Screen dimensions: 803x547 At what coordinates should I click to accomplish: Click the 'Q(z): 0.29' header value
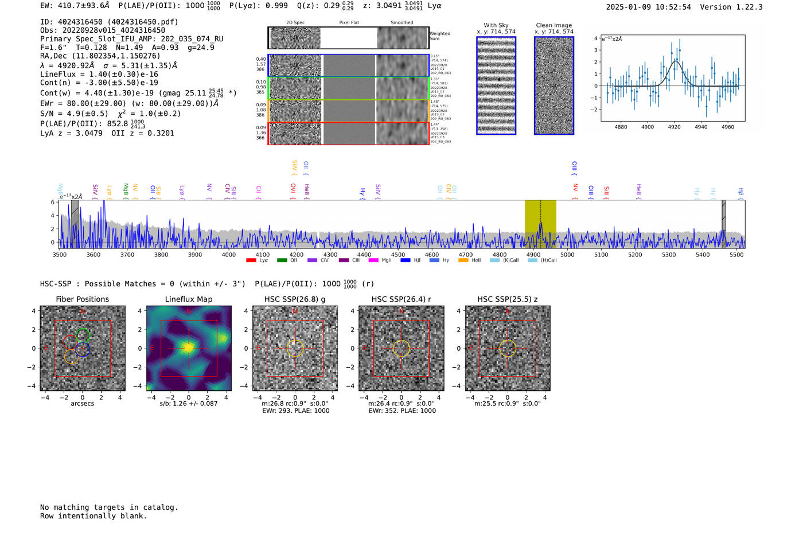tap(319, 6)
